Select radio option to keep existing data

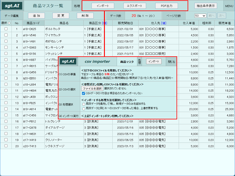84,104
